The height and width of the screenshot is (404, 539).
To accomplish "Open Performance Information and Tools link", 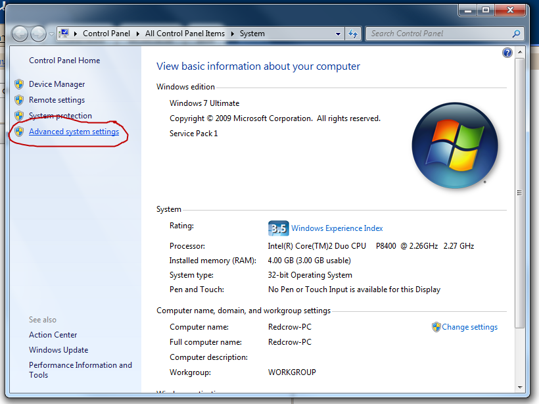I will click(x=80, y=370).
